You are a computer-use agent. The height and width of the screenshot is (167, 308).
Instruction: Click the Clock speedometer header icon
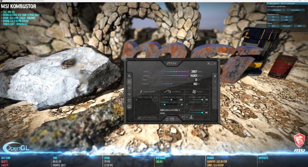167,92
